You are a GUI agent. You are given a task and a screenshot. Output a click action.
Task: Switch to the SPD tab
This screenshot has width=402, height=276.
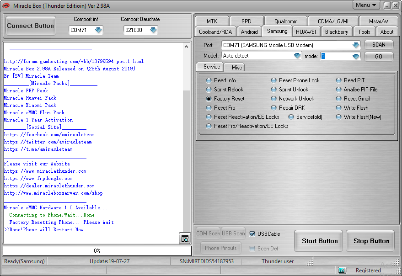247,21
